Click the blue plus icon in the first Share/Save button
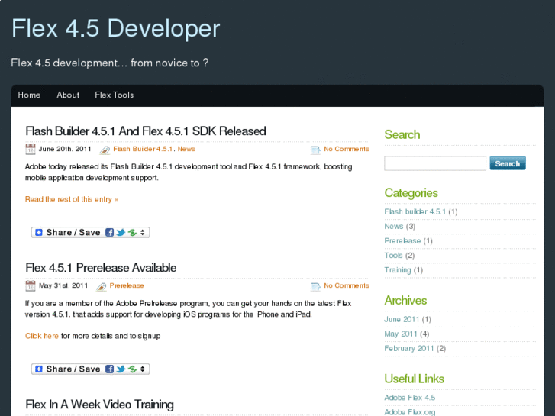The width and height of the screenshot is (555, 416). click(x=39, y=232)
